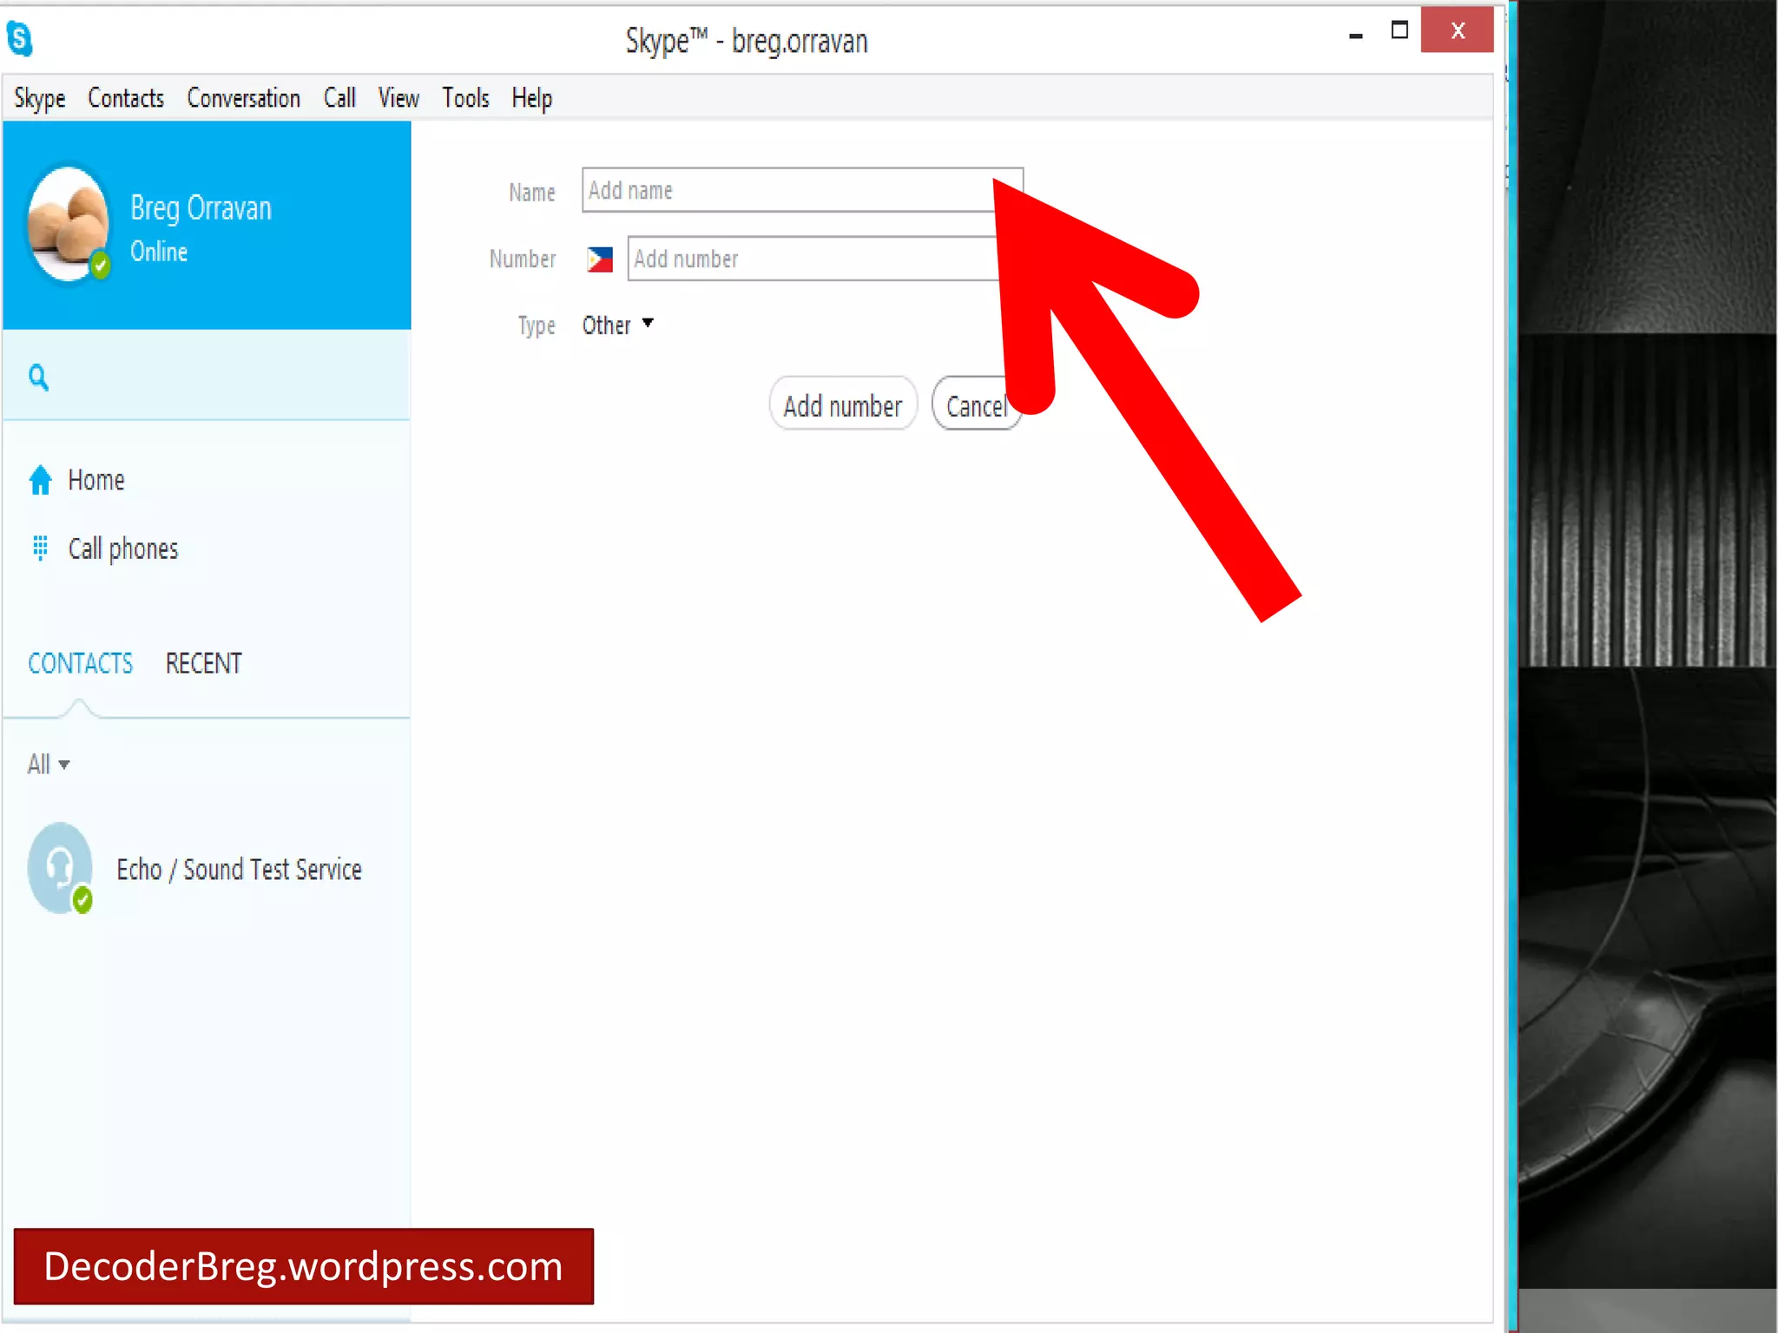The image size is (1778, 1333).
Task: Open the Tools menu
Action: [465, 98]
